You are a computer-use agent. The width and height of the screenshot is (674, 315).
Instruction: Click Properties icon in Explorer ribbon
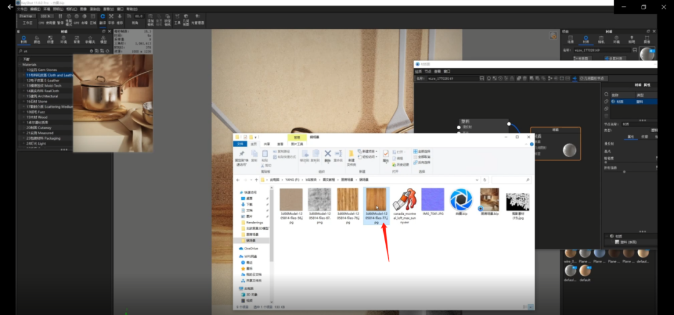[386, 156]
